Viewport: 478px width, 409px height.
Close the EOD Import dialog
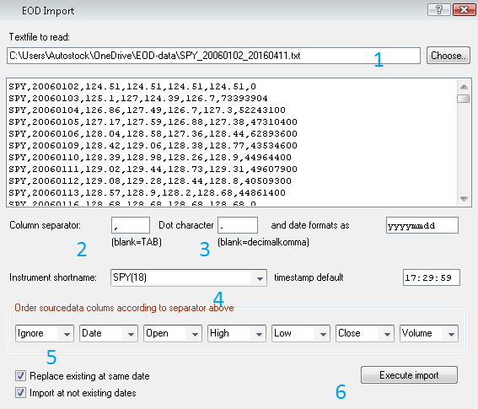464,10
